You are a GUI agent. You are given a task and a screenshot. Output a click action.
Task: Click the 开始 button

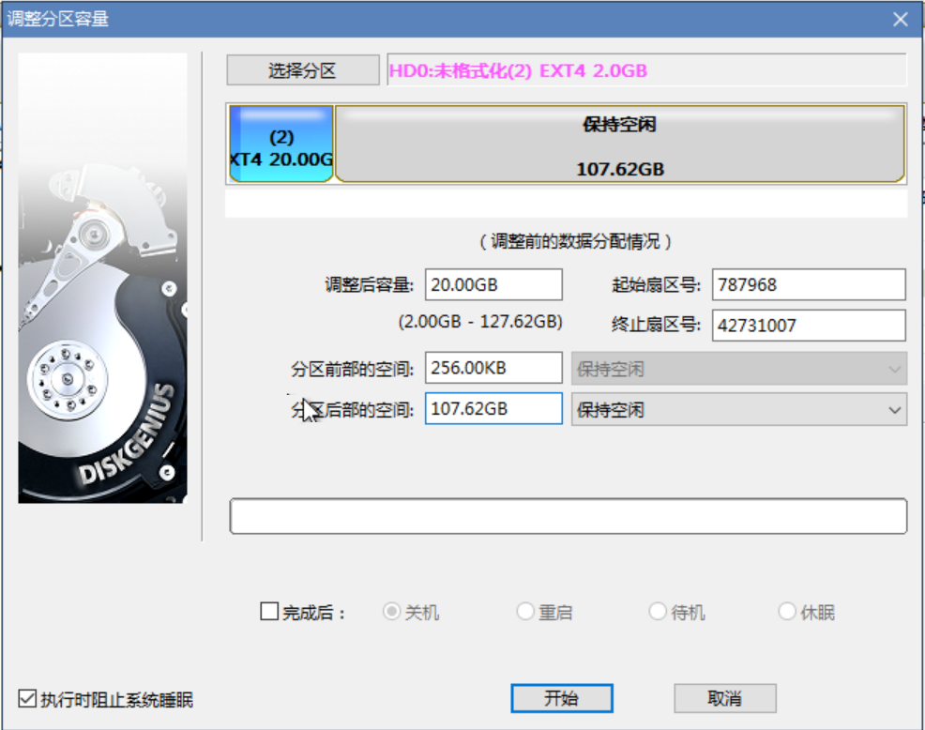561,698
